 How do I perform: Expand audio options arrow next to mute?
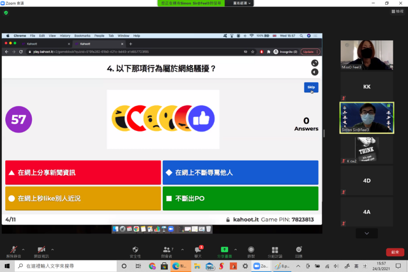[23, 250]
